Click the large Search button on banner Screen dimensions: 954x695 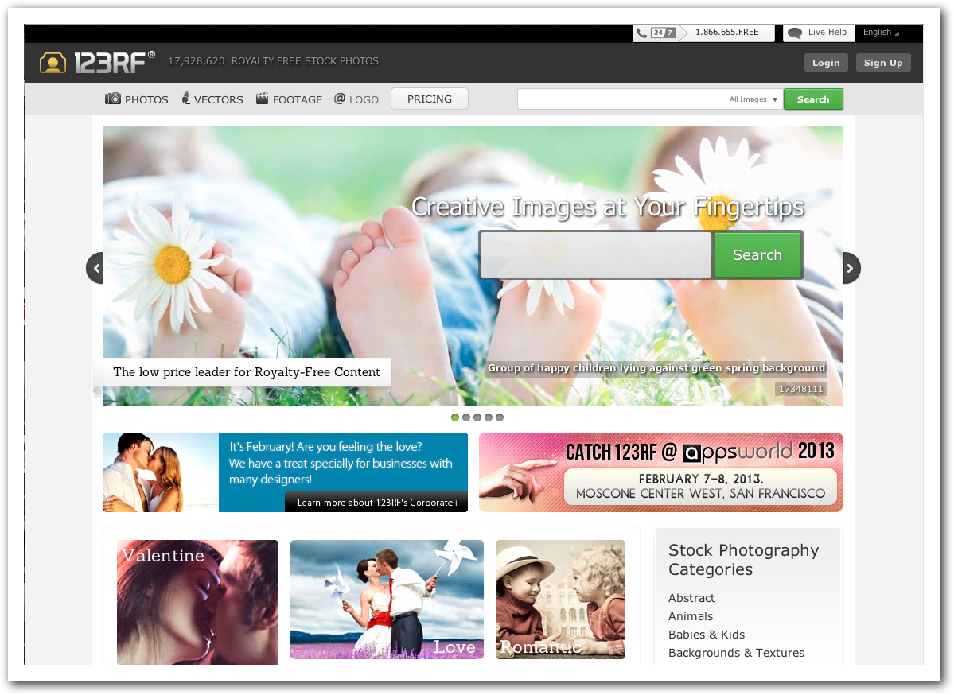click(x=757, y=254)
